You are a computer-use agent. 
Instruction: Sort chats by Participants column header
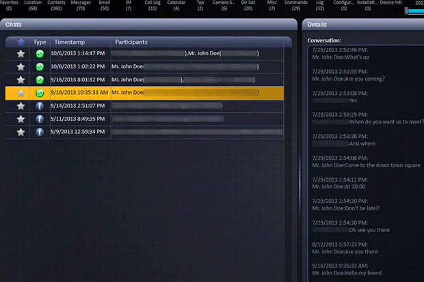point(131,42)
